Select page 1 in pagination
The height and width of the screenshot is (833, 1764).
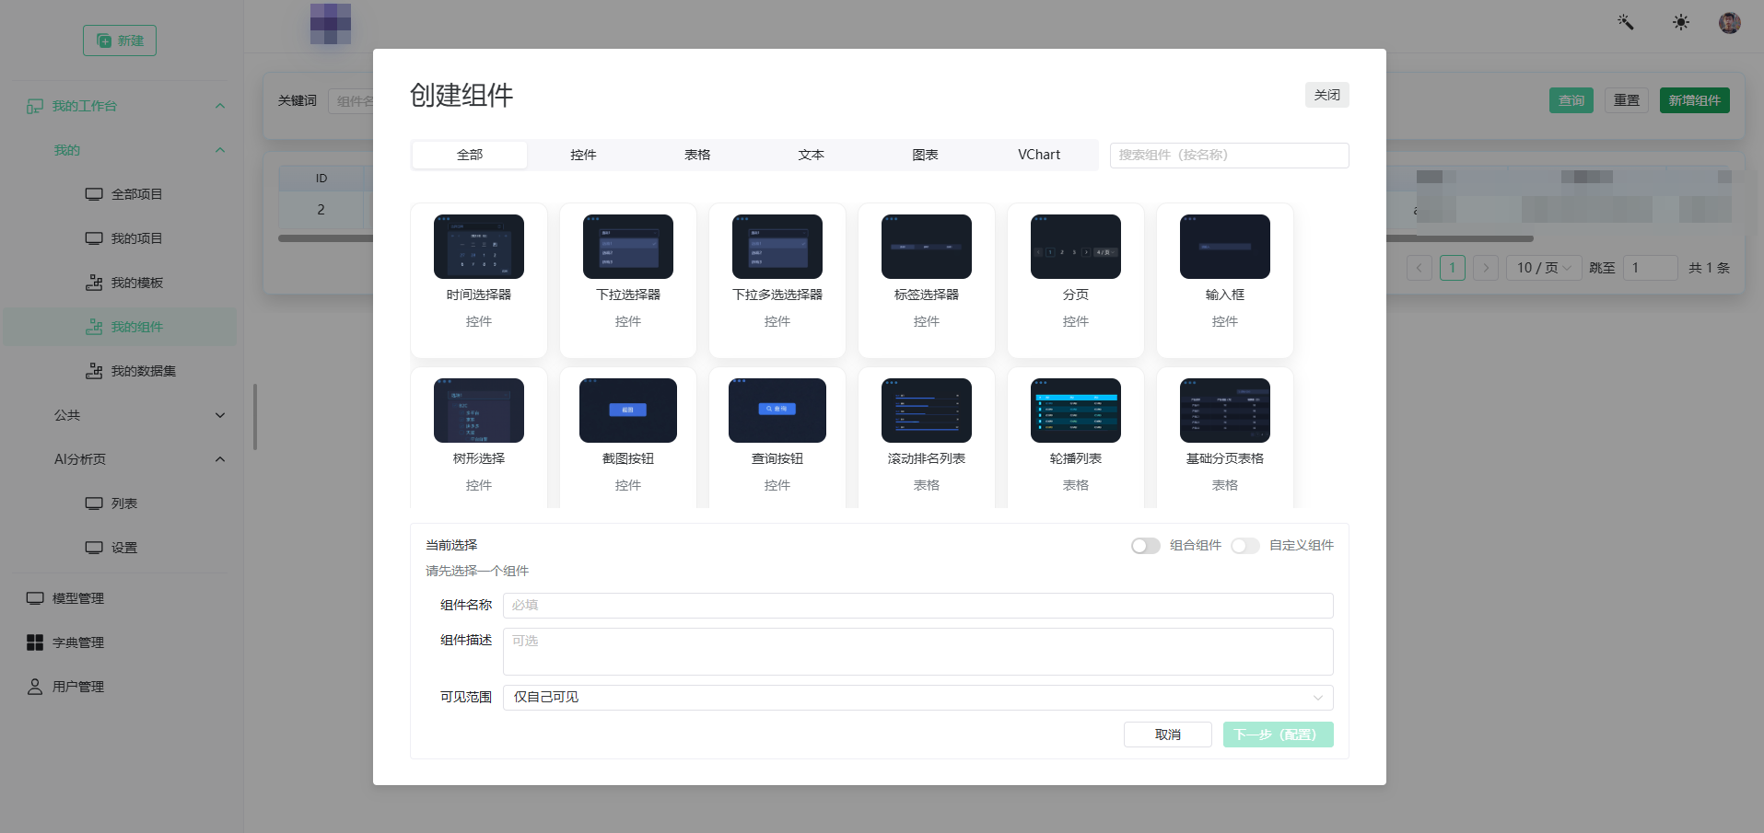[x=1453, y=268]
